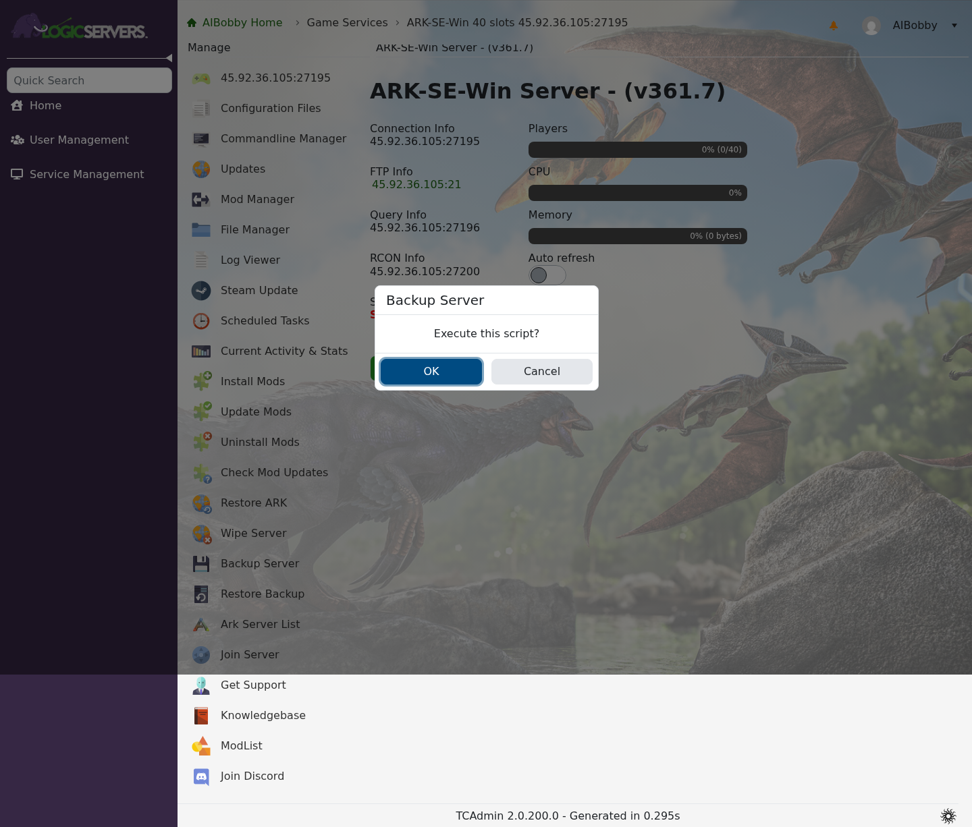Viewport: 972px width, 827px height.
Task: Click the Restore ARK globe icon
Action: tap(201, 503)
